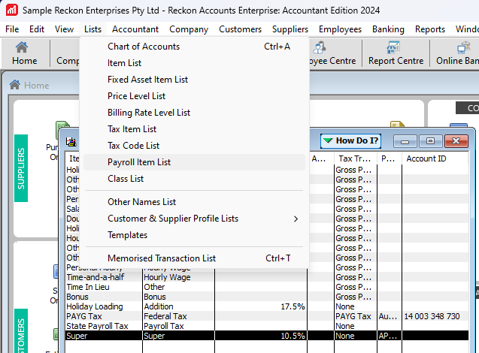
Task: Click the Home tab house icon
Action: 15,85
